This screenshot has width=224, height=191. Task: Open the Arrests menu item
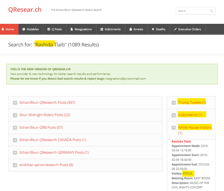pos(136,29)
